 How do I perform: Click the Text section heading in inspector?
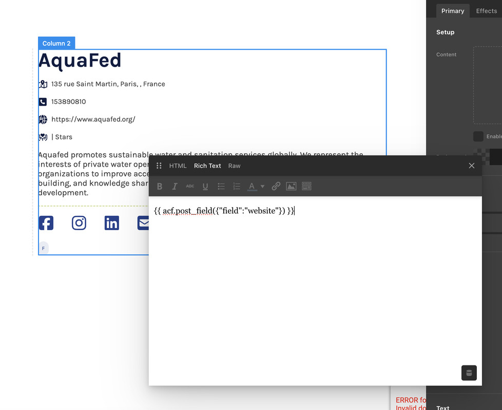443,407
